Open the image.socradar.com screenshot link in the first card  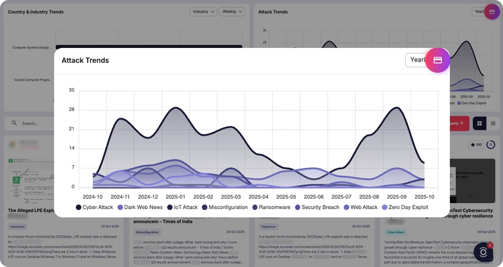coord(60,249)
